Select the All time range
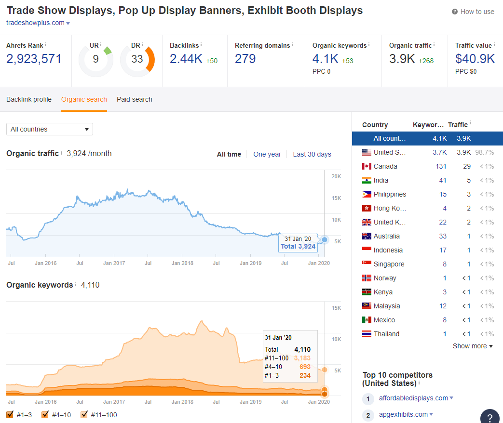The width and height of the screenshot is (503, 423). (x=229, y=154)
